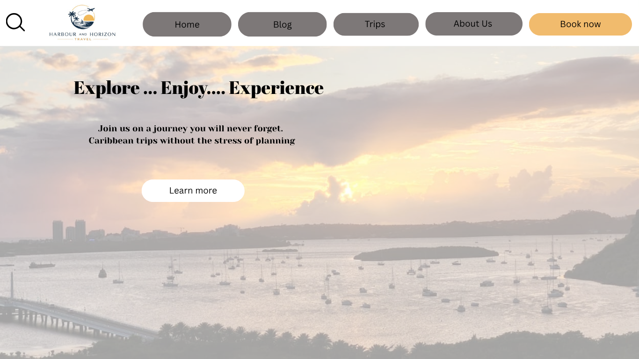Click the small TRAVEL text under the logo
Image resolution: width=639 pixels, height=359 pixels.
(x=83, y=39)
